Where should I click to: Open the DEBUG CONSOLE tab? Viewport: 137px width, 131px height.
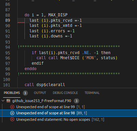[x=65, y=93]
